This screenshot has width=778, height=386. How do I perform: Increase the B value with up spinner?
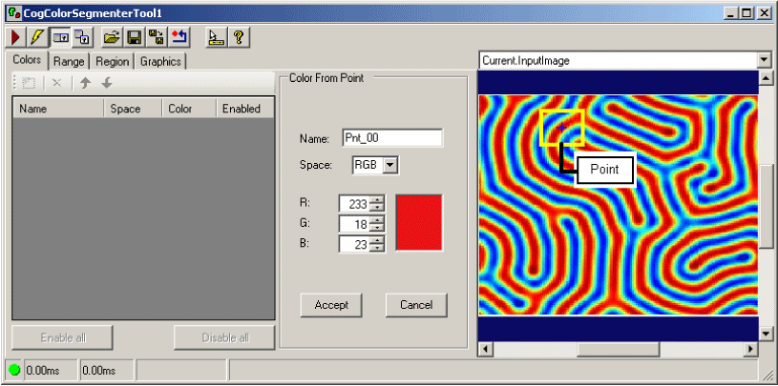[x=378, y=240]
